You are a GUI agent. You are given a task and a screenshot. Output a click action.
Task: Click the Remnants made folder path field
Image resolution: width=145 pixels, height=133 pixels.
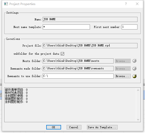78,69
